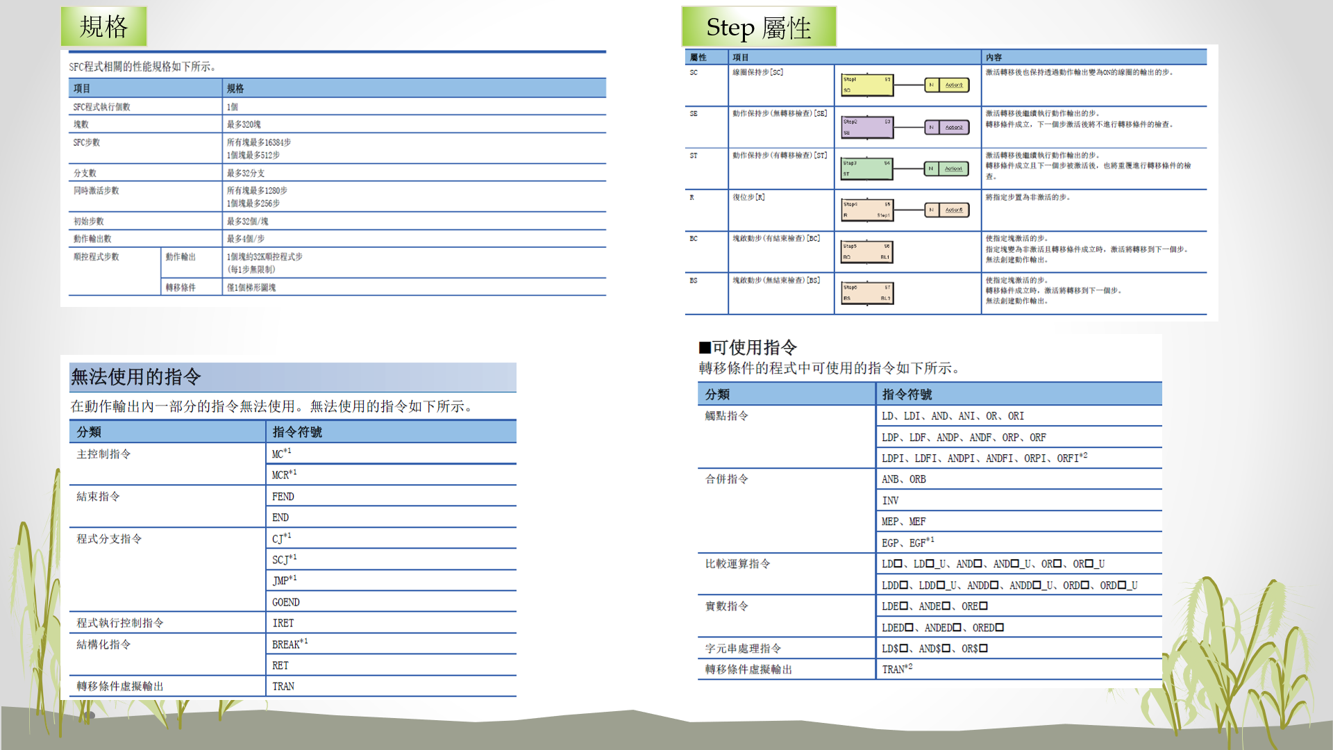Screen dimensions: 1333x750
Task: Select the 規格 title banner
Action: point(103,25)
